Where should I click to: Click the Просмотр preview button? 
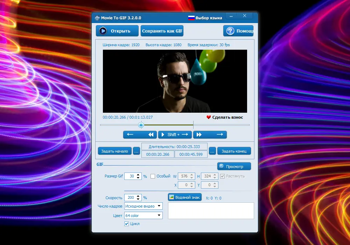[234, 167]
